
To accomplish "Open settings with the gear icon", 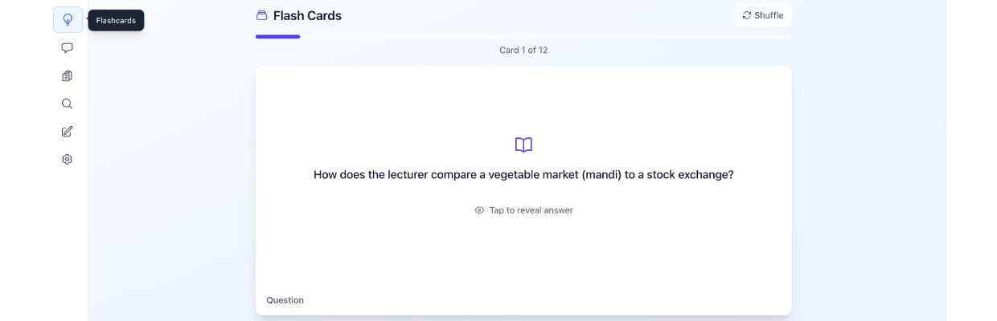I will (68, 160).
